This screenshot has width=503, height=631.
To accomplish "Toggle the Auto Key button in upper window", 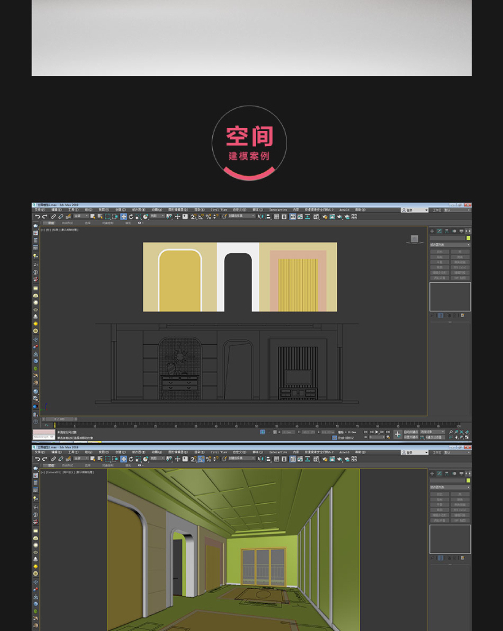I will (410, 432).
